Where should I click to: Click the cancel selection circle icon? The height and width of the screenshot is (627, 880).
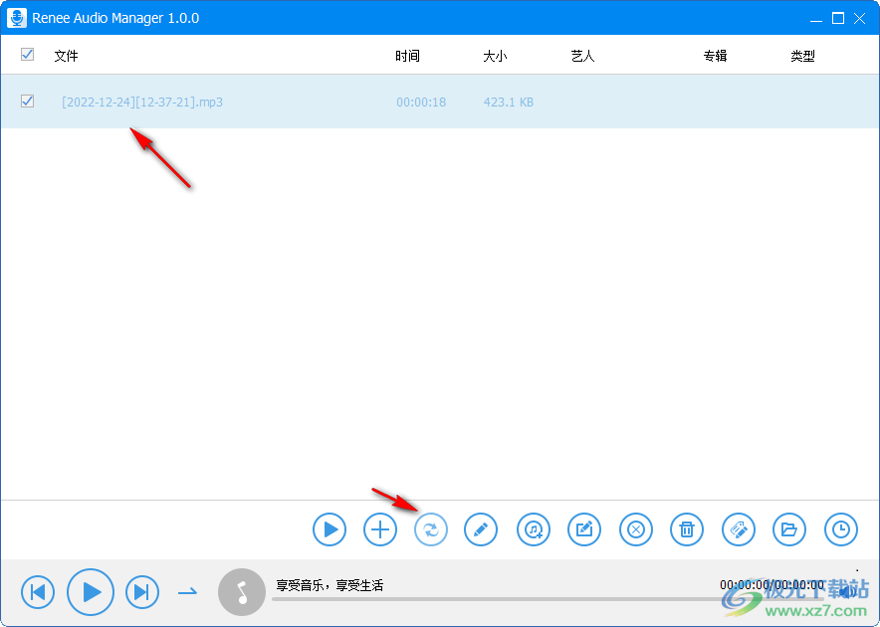(x=635, y=529)
